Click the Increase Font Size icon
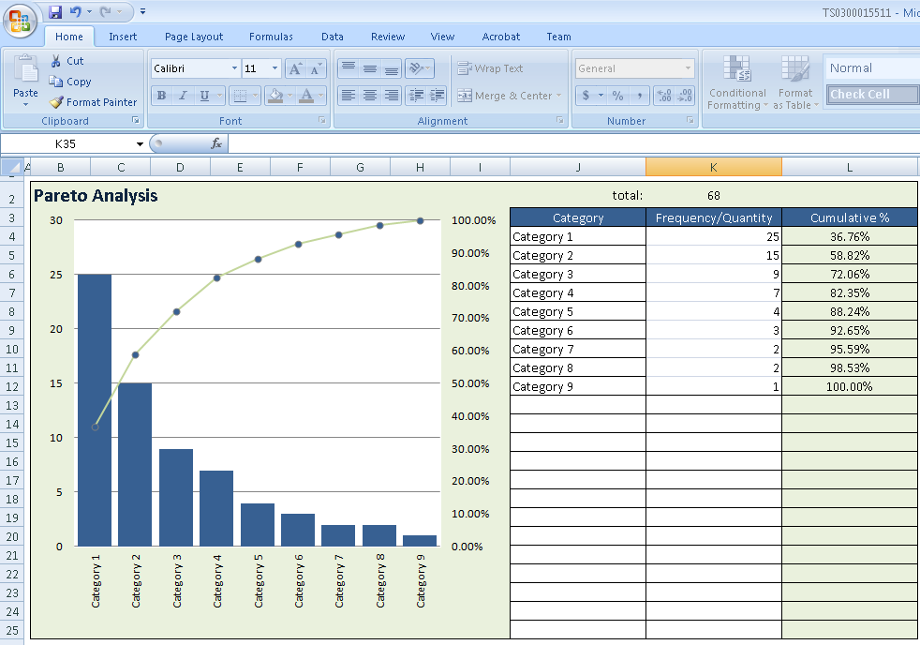The width and height of the screenshot is (920, 645). (295, 68)
